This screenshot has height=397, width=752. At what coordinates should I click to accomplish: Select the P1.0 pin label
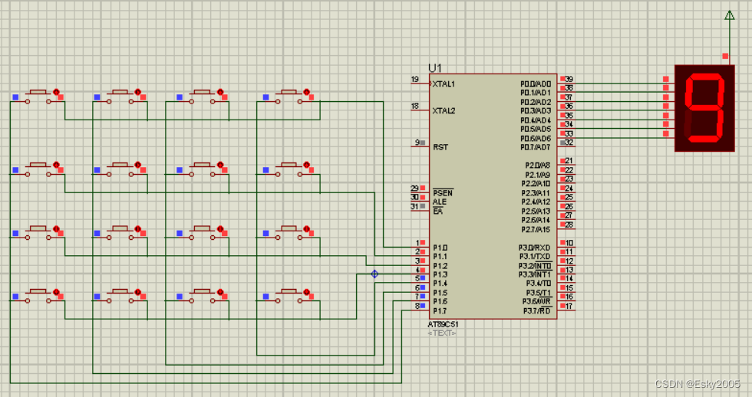pyautogui.click(x=440, y=248)
